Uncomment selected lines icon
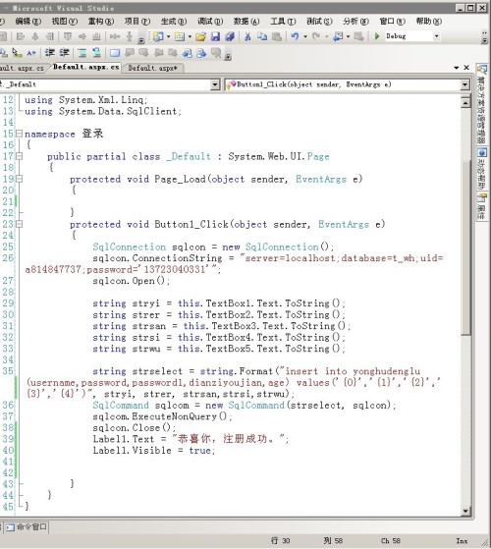 pos(96,53)
